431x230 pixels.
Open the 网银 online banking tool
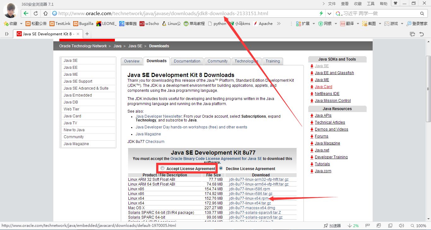tap(325, 24)
